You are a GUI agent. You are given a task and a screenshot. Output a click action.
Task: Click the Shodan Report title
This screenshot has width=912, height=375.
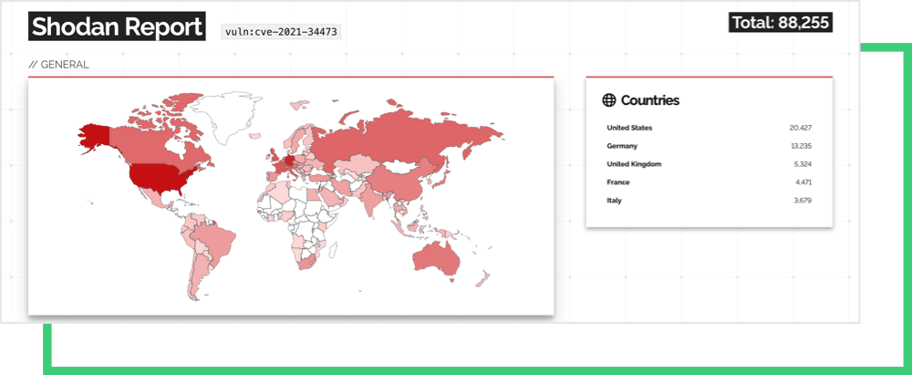[117, 26]
